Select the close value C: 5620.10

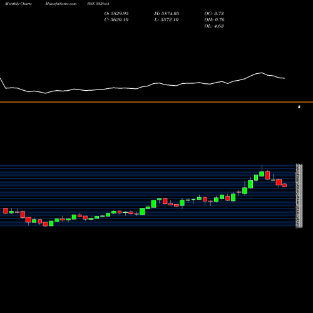pos(116,20)
